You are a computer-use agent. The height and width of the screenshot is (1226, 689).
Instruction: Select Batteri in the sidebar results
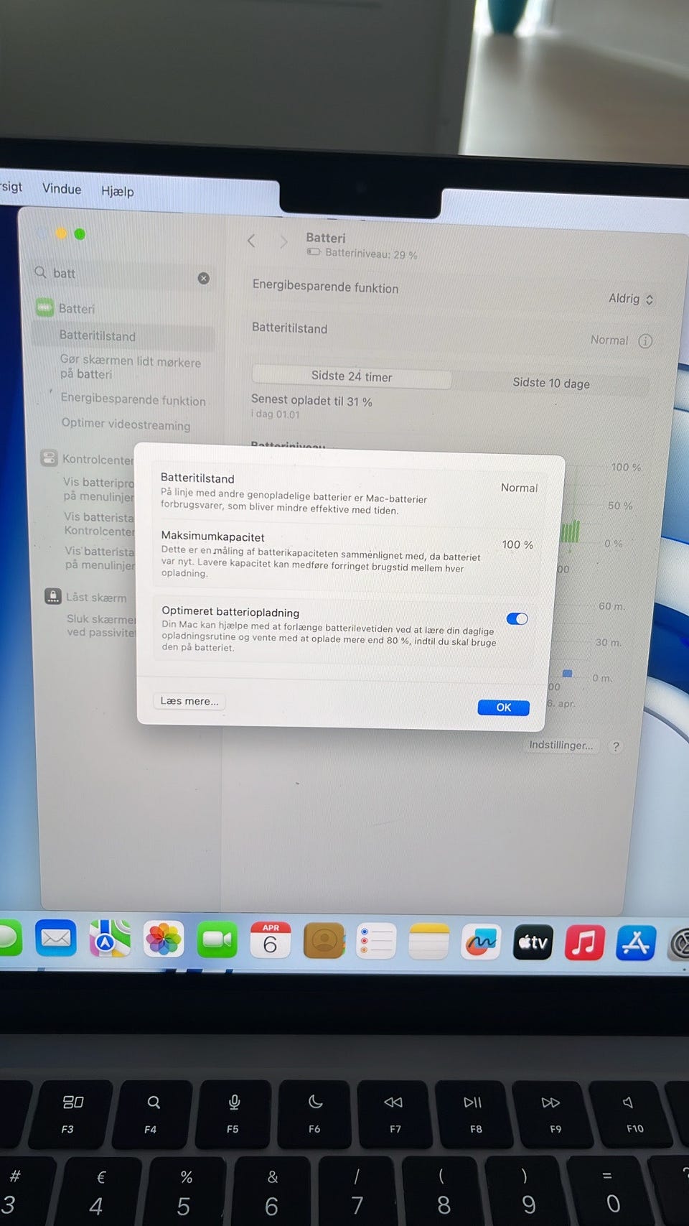[x=76, y=309]
